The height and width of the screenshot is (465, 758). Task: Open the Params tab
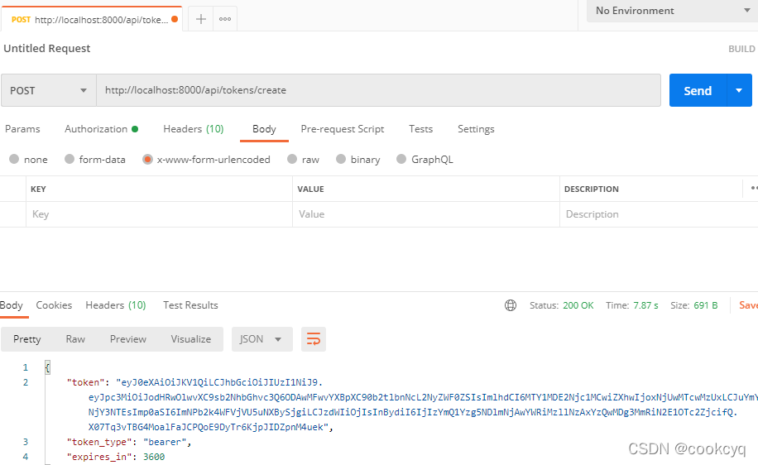click(22, 129)
